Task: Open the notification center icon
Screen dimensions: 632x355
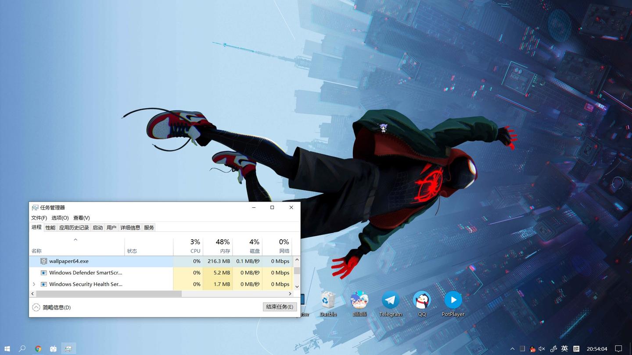Action: point(618,349)
